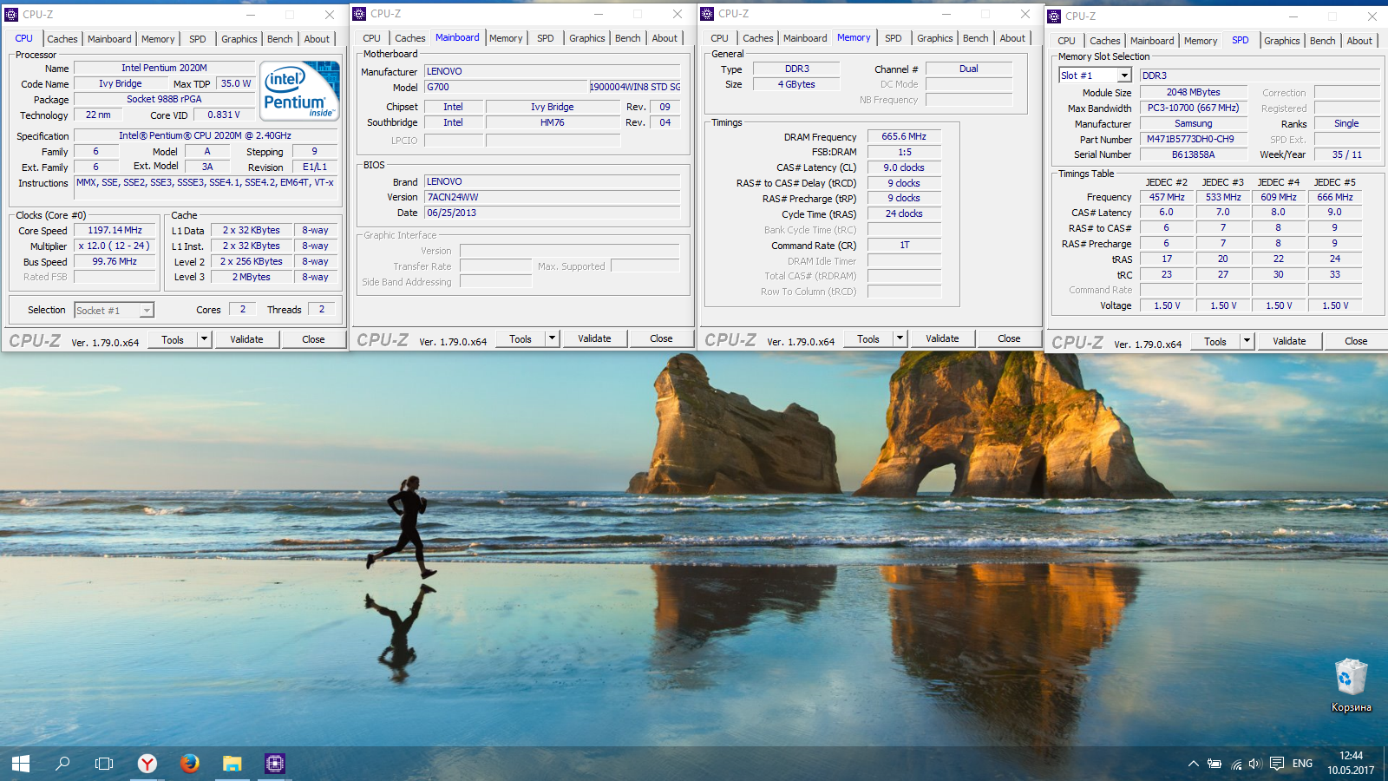The width and height of the screenshot is (1388, 781).
Task: Click BIOS version 7ACN24WW field
Action: [x=552, y=197]
